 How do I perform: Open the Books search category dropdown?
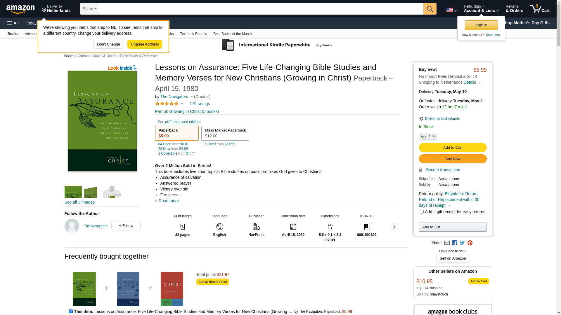click(x=90, y=9)
